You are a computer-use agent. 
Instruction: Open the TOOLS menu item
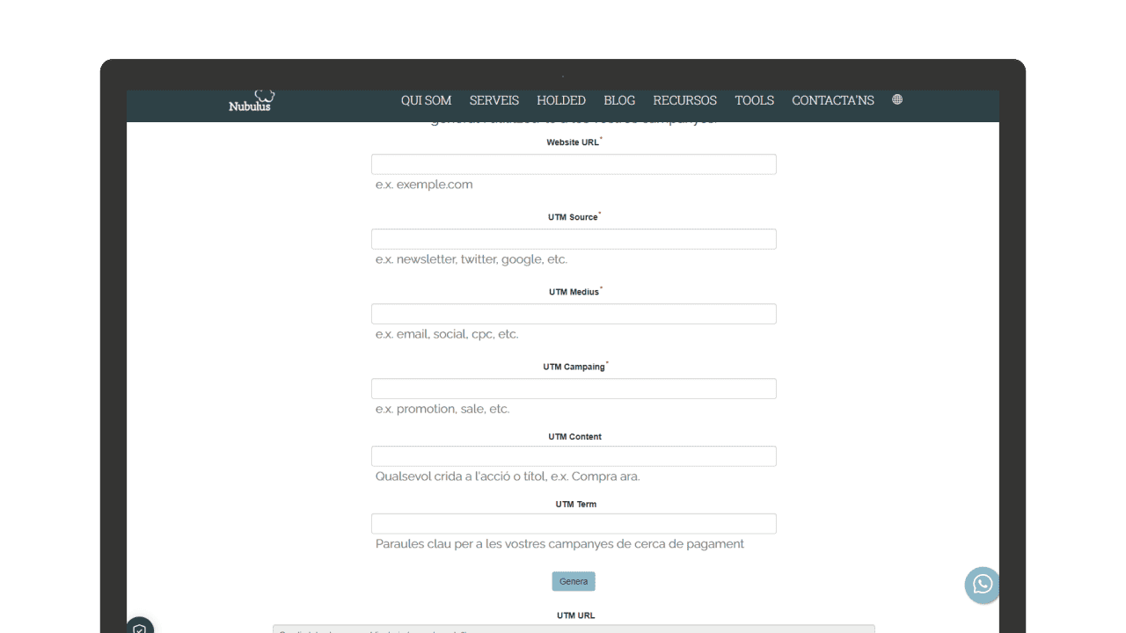coord(754,100)
